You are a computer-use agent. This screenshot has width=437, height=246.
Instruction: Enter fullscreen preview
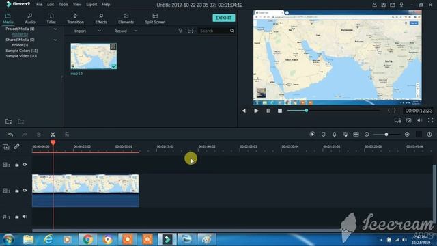point(430,120)
